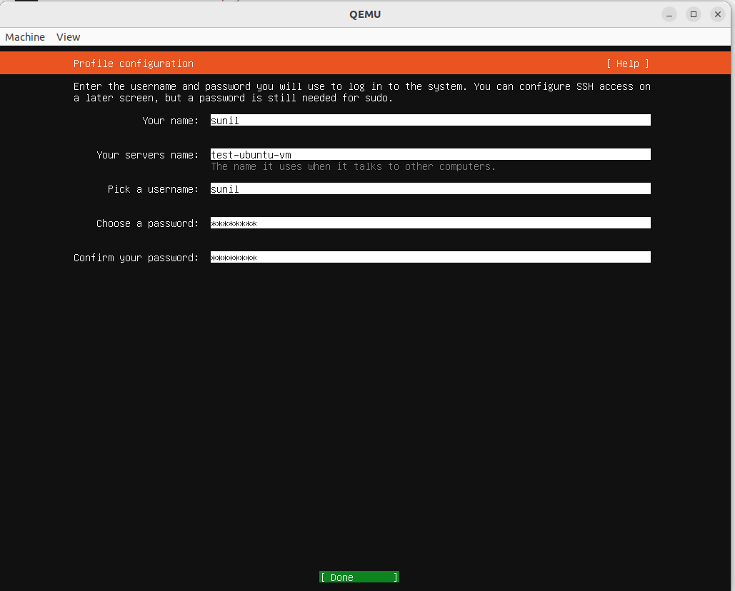Click the hint text under servers name
735x591 pixels.
352,166
